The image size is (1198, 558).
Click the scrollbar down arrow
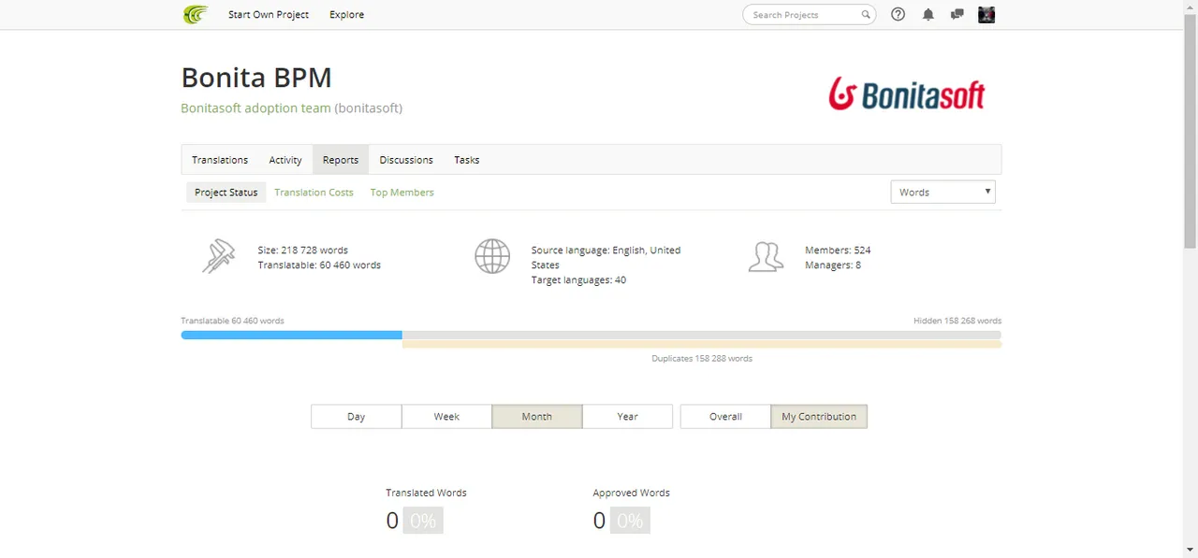[1191, 551]
